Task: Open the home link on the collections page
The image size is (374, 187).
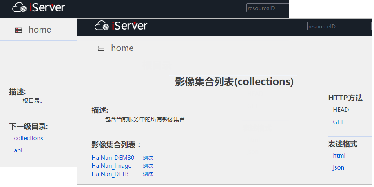Action: coord(122,48)
